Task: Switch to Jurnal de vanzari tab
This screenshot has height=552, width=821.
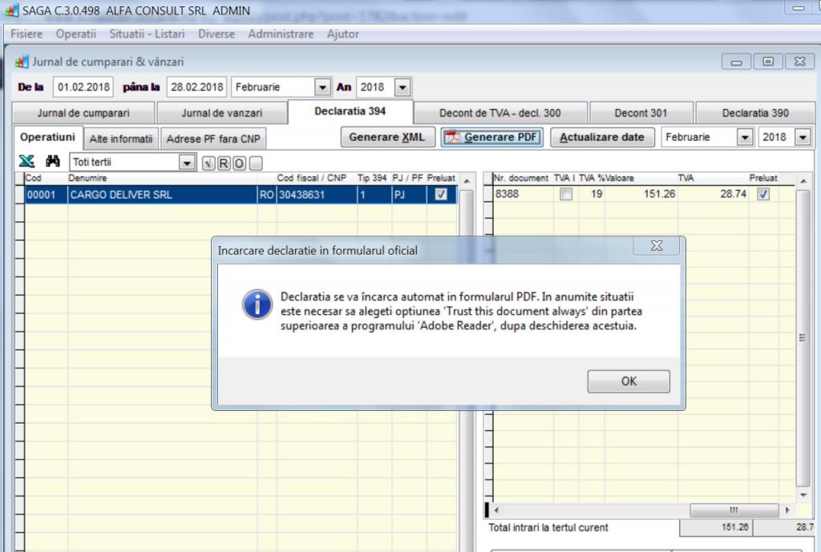Action: click(221, 113)
